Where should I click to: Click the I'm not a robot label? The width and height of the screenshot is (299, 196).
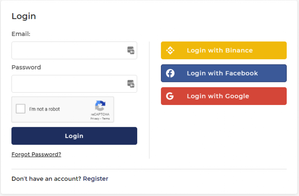[44, 109]
